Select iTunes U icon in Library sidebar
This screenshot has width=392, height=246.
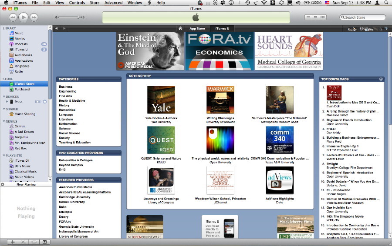click(x=11, y=50)
